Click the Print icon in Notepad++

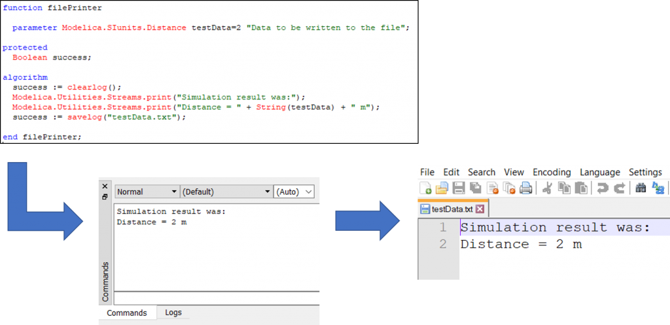coord(525,188)
